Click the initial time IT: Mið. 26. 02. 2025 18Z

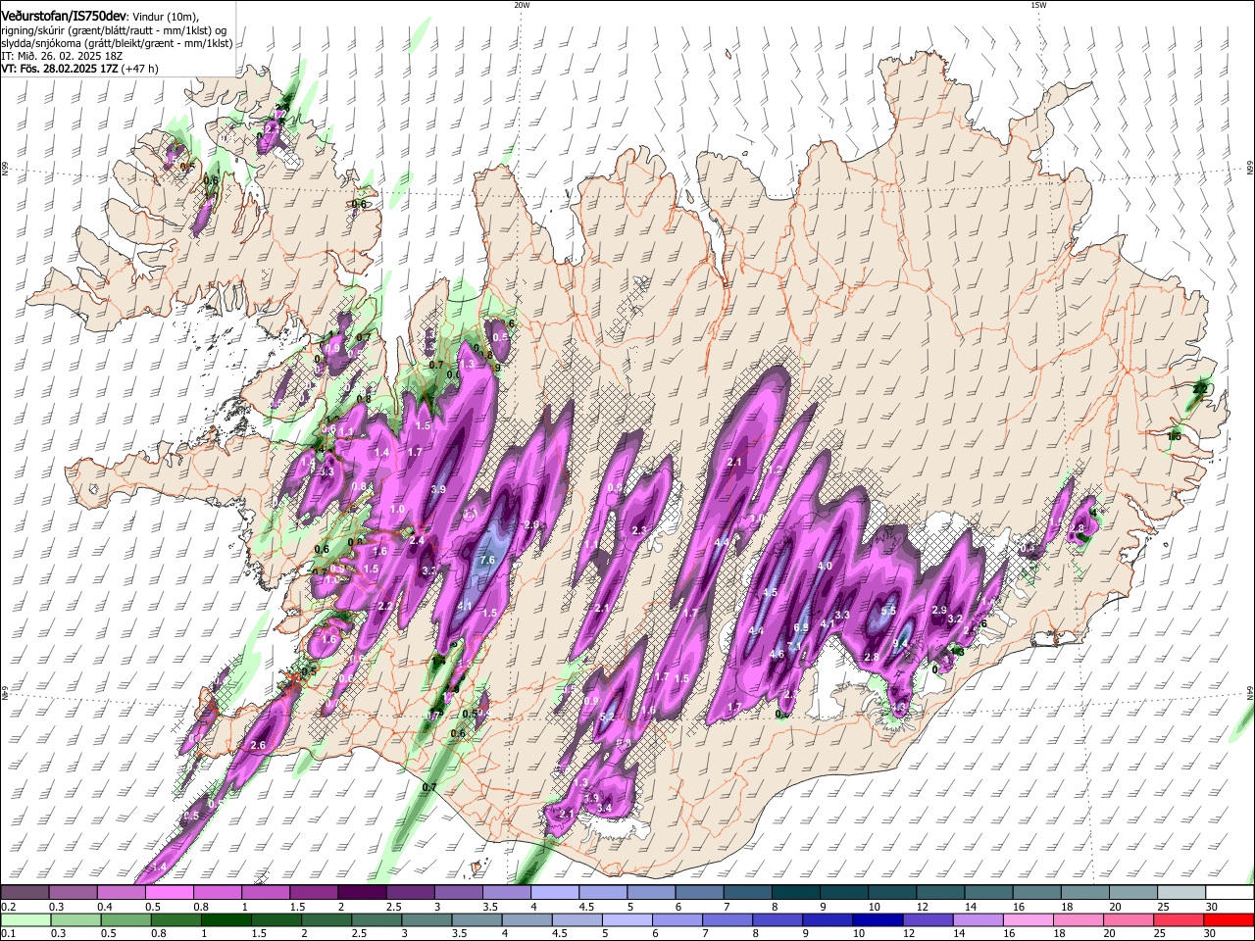click(x=62, y=56)
